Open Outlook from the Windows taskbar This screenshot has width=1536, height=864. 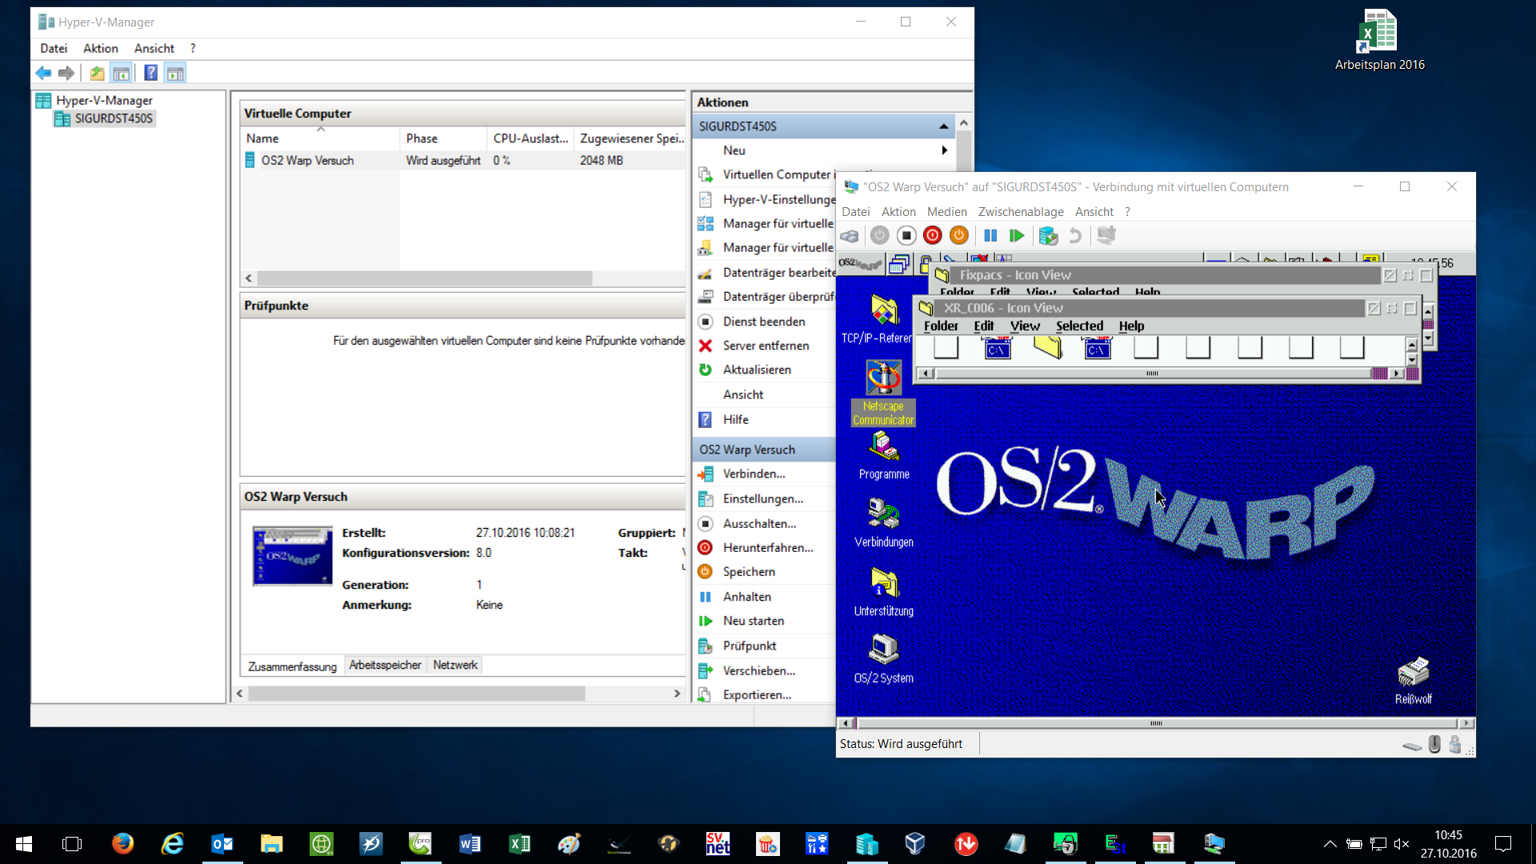point(222,843)
